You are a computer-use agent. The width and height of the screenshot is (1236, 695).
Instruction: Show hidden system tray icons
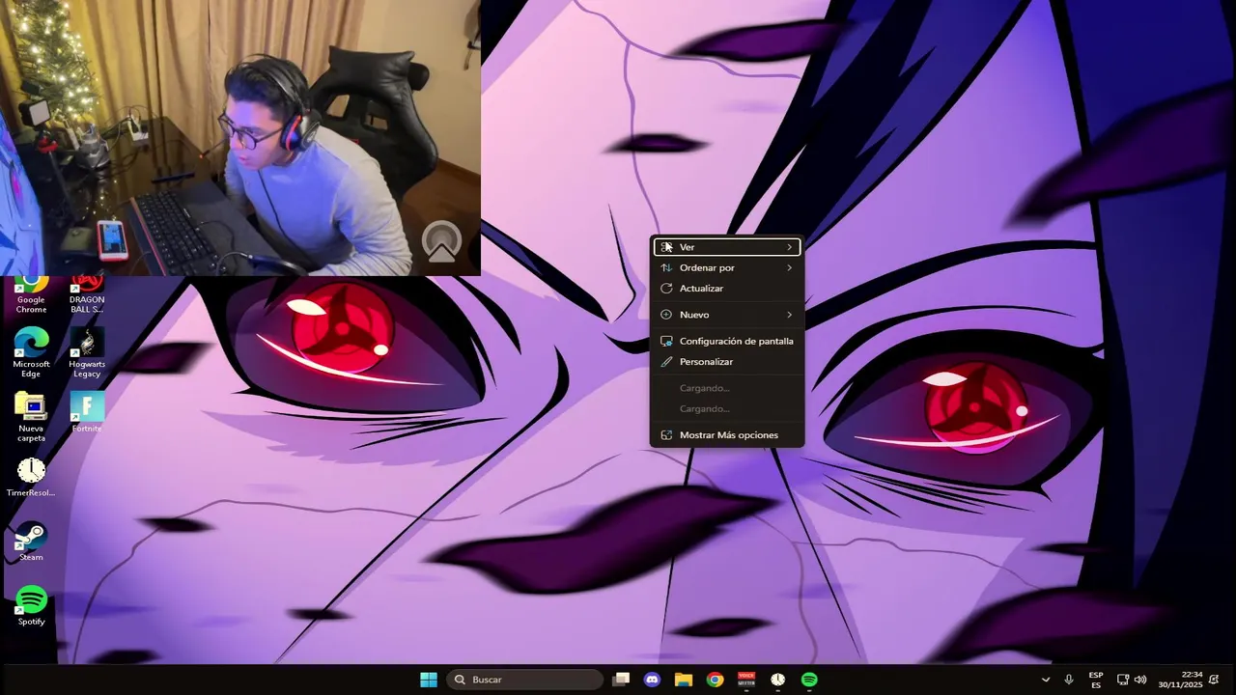[1045, 680]
